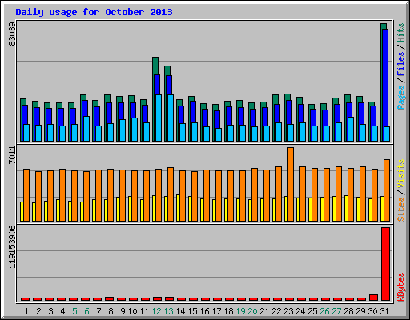The height and width of the screenshot is (320, 410).
Task: Click the cyan pages bar for day 6
Action: click(86, 129)
